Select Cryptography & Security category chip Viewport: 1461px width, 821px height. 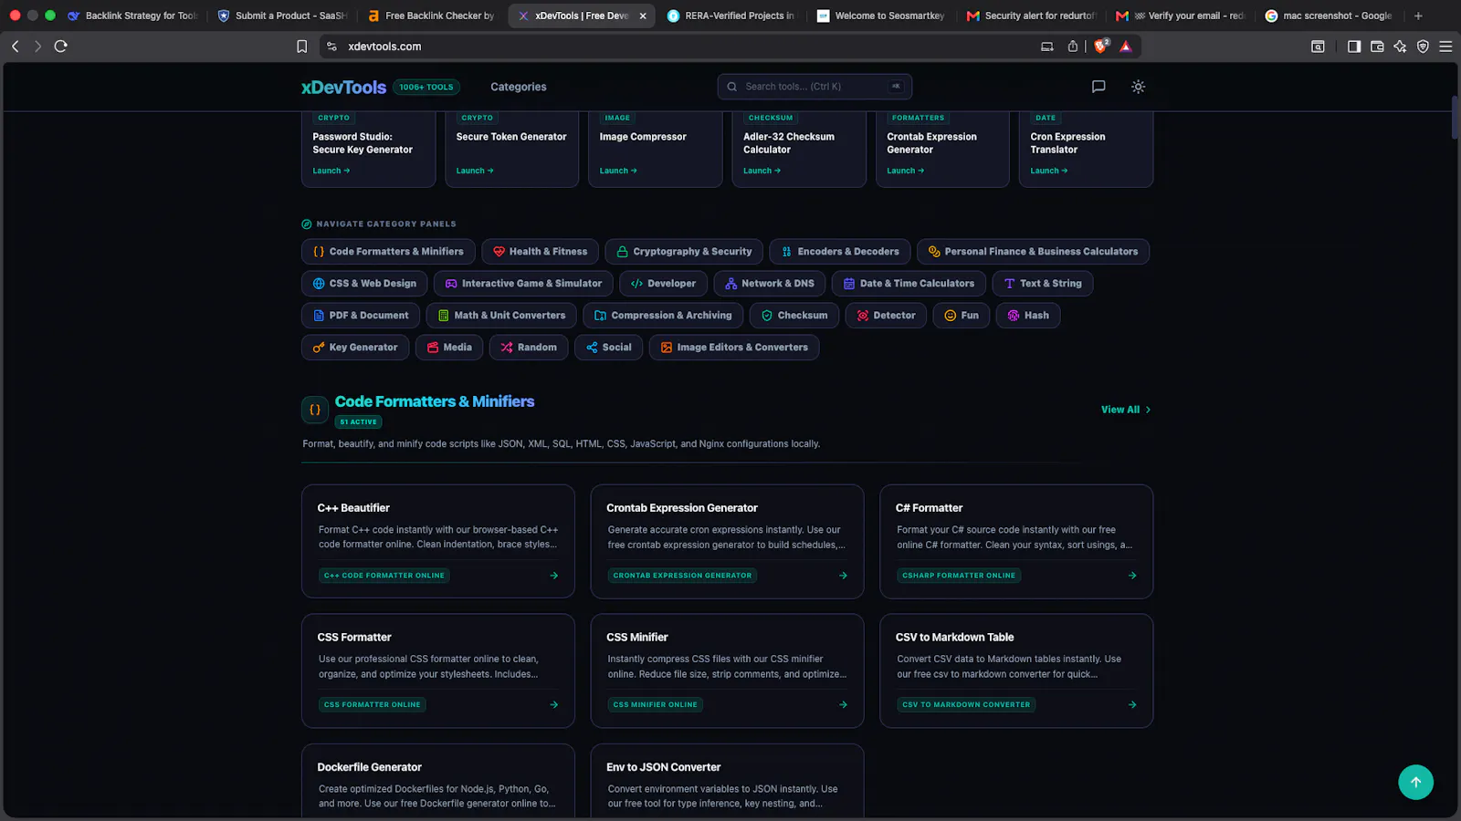coord(684,252)
